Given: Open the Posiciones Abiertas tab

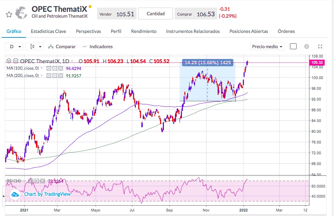Looking at the screenshot, I should (x=248, y=31).
